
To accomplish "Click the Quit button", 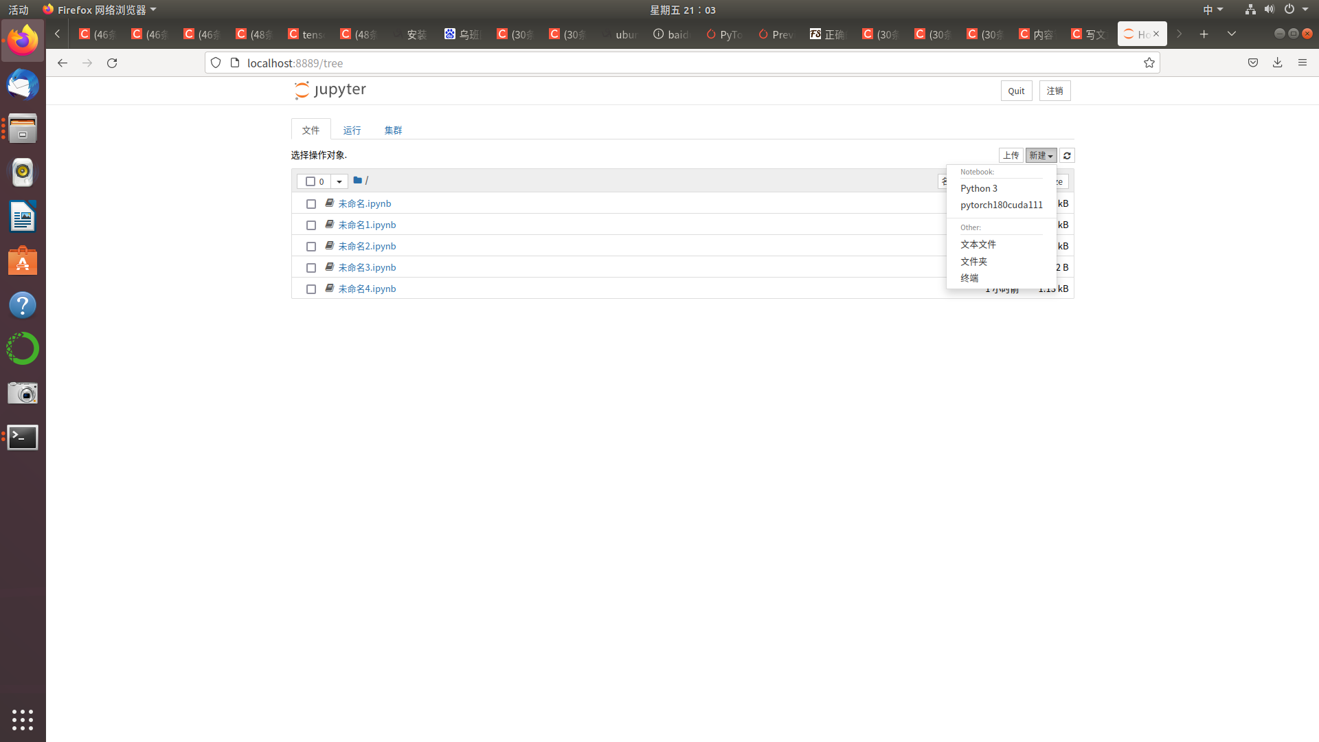I will [1016, 91].
